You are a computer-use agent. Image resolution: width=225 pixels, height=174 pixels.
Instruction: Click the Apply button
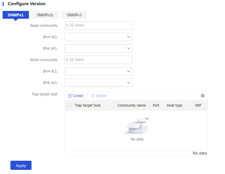[x=21, y=165]
